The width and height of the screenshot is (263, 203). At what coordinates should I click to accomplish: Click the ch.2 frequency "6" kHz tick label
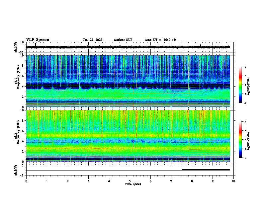[24, 131]
